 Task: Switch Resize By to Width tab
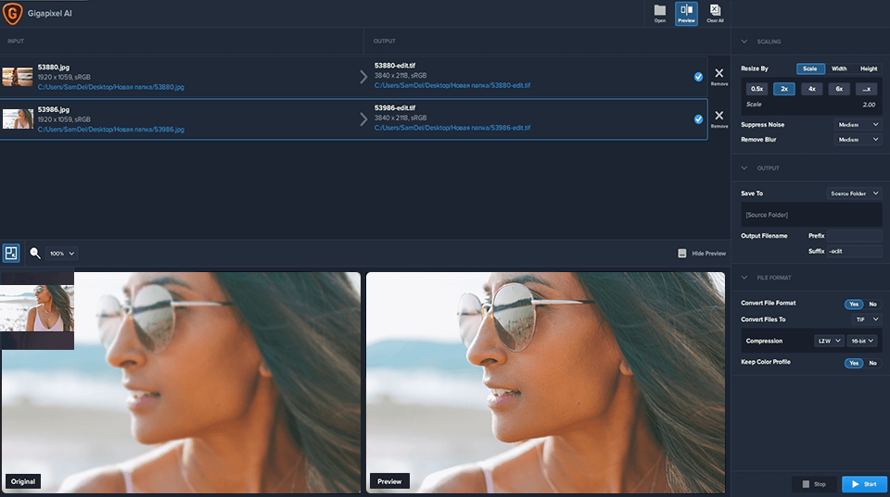[839, 68]
